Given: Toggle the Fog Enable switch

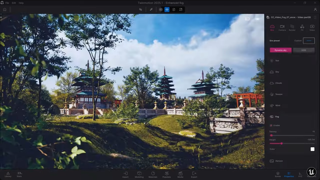Looking at the screenshot, I should (x=271, y=125).
